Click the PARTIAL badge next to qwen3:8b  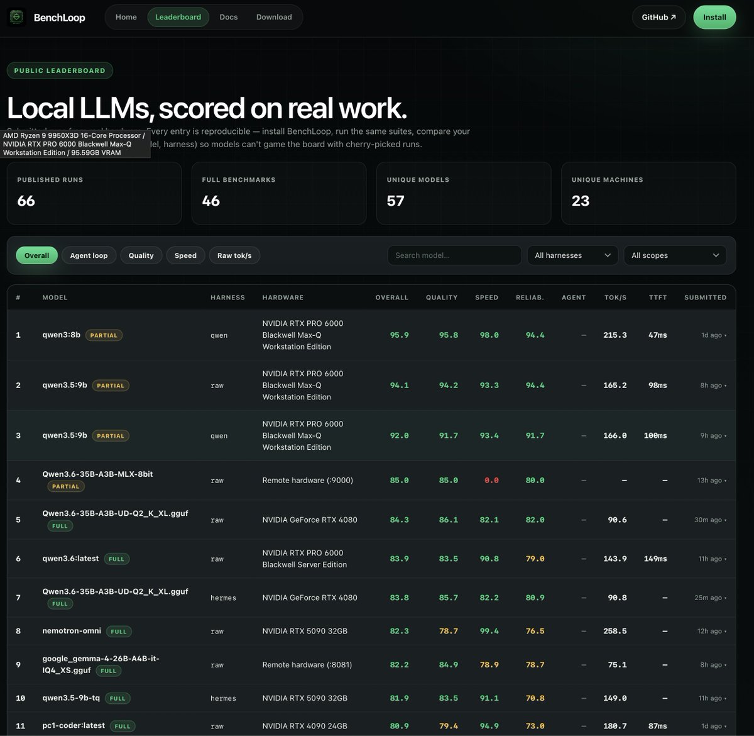point(104,335)
